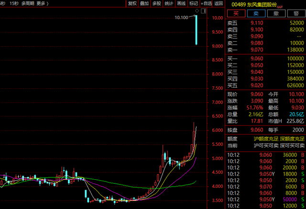Select the 买五 price 9.020
Screen dimensions: 306x209
point(257,85)
